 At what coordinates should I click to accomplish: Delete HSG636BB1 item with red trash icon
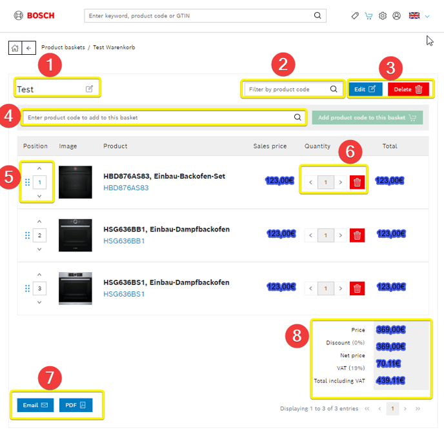tap(357, 235)
